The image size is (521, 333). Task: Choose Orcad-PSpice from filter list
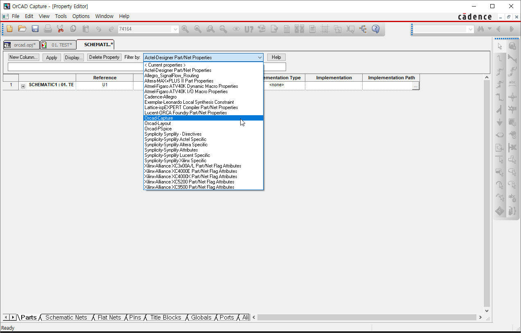203,129
